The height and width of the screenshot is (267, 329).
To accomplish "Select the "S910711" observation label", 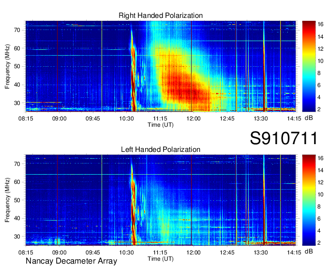I will 284,138.
